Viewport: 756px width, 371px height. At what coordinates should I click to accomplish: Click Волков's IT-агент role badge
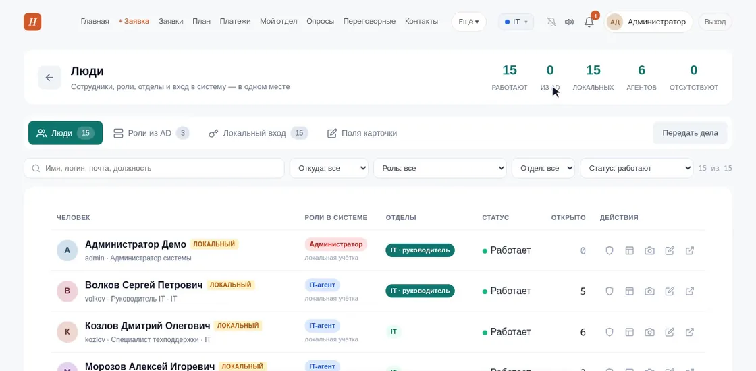[x=323, y=285]
